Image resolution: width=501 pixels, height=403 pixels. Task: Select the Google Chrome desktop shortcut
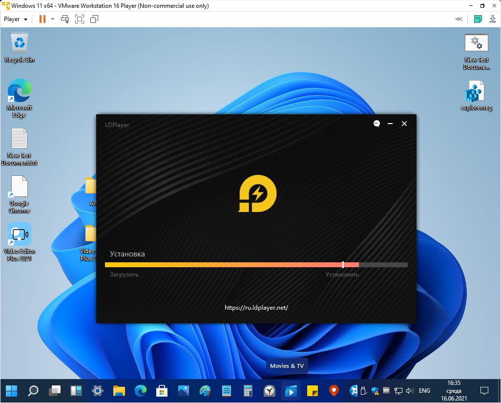(x=20, y=194)
